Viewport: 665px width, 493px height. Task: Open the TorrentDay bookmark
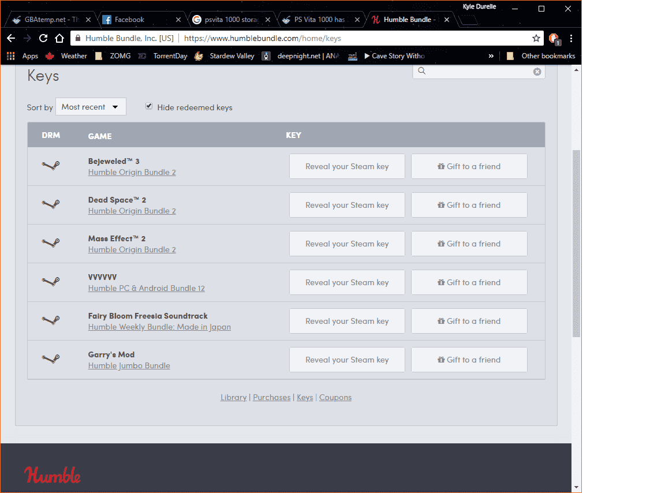pos(163,56)
